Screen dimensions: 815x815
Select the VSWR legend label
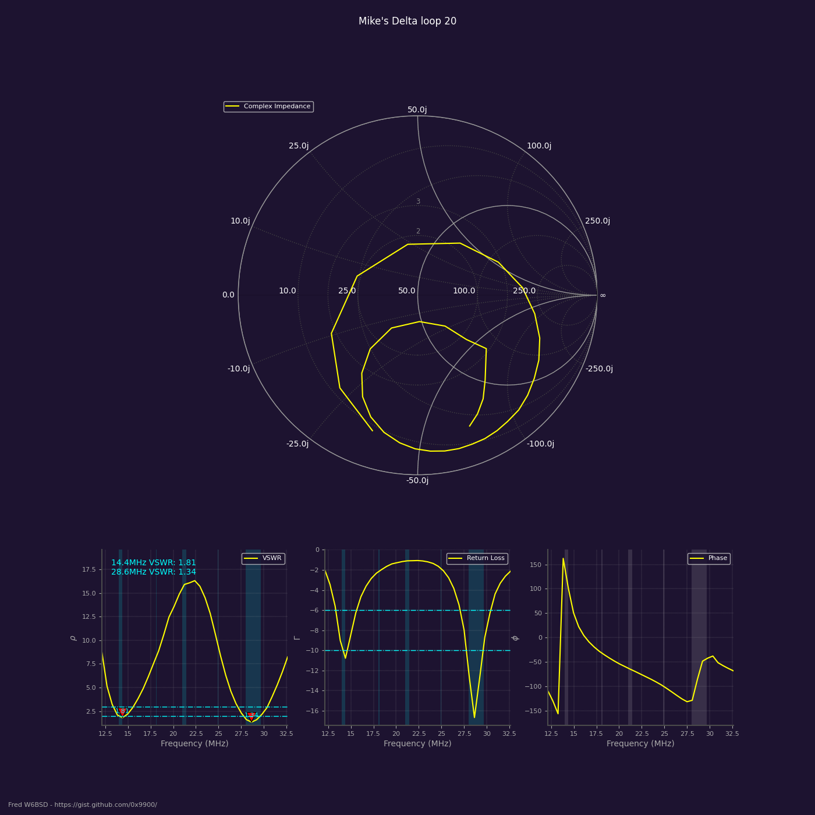(272, 558)
